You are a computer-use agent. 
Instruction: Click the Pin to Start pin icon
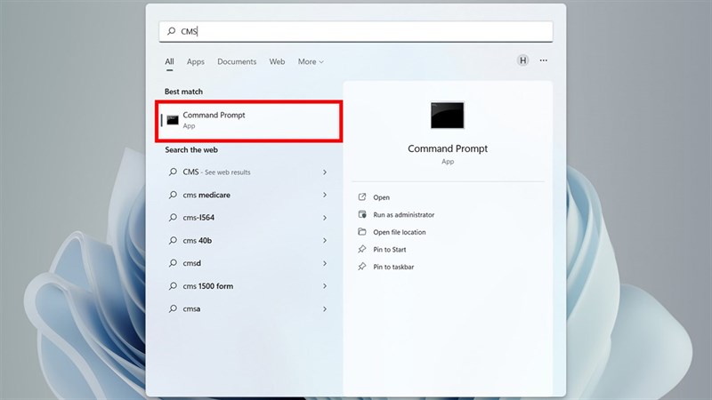point(361,250)
